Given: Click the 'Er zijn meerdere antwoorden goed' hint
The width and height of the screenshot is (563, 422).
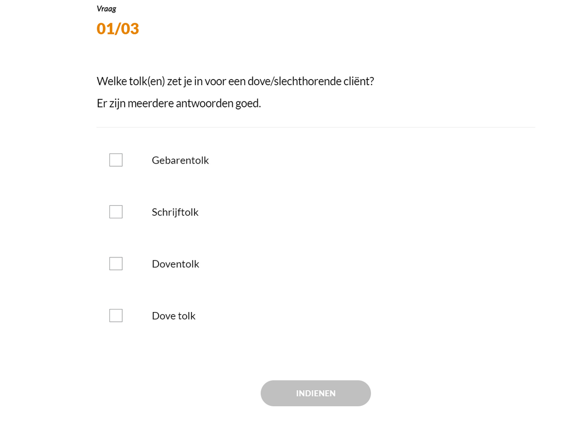Looking at the screenshot, I should click(x=178, y=103).
